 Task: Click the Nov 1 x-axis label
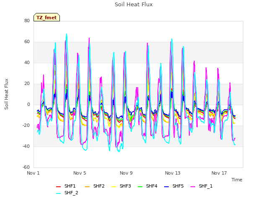coord(33,173)
